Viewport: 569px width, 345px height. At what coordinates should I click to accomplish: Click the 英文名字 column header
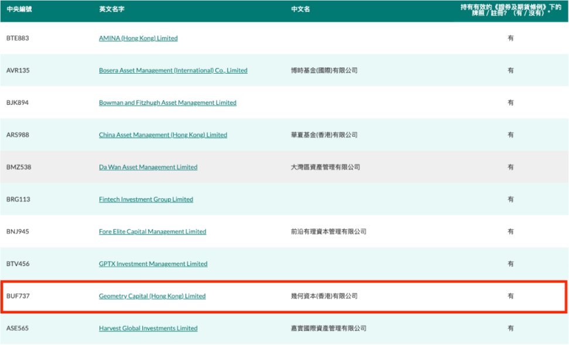[x=111, y=9]
